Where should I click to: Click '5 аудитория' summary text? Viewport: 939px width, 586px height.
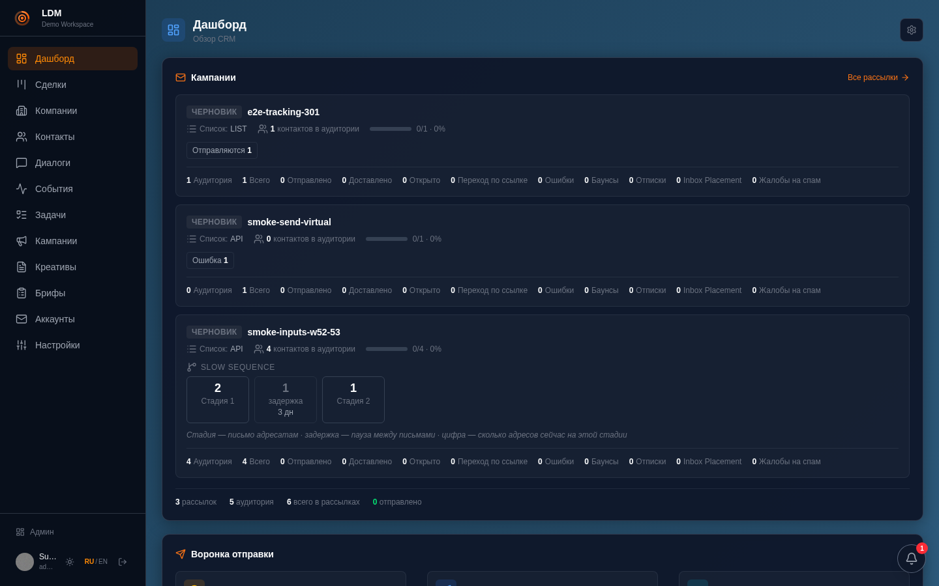tap(252, 502)
